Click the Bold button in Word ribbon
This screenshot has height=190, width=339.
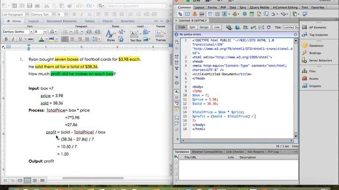pyautogui.click(x=6, y=39)
